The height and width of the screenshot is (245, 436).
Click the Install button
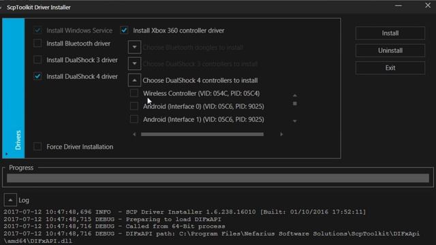pos(390,33)
